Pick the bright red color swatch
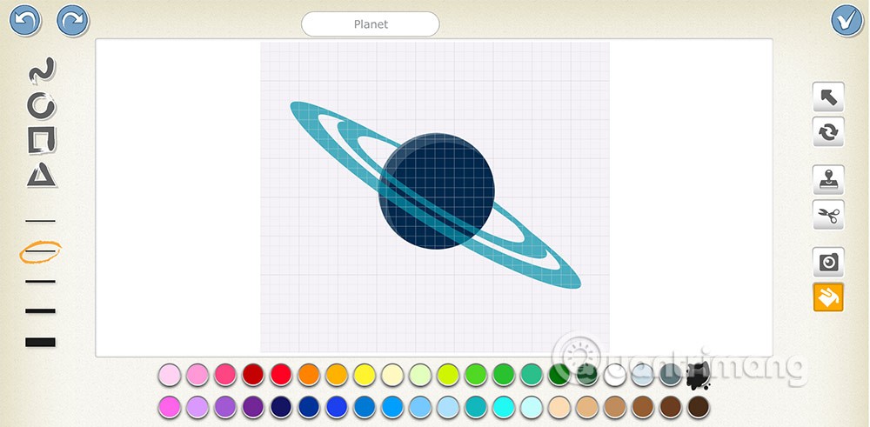 click(281, 375)
